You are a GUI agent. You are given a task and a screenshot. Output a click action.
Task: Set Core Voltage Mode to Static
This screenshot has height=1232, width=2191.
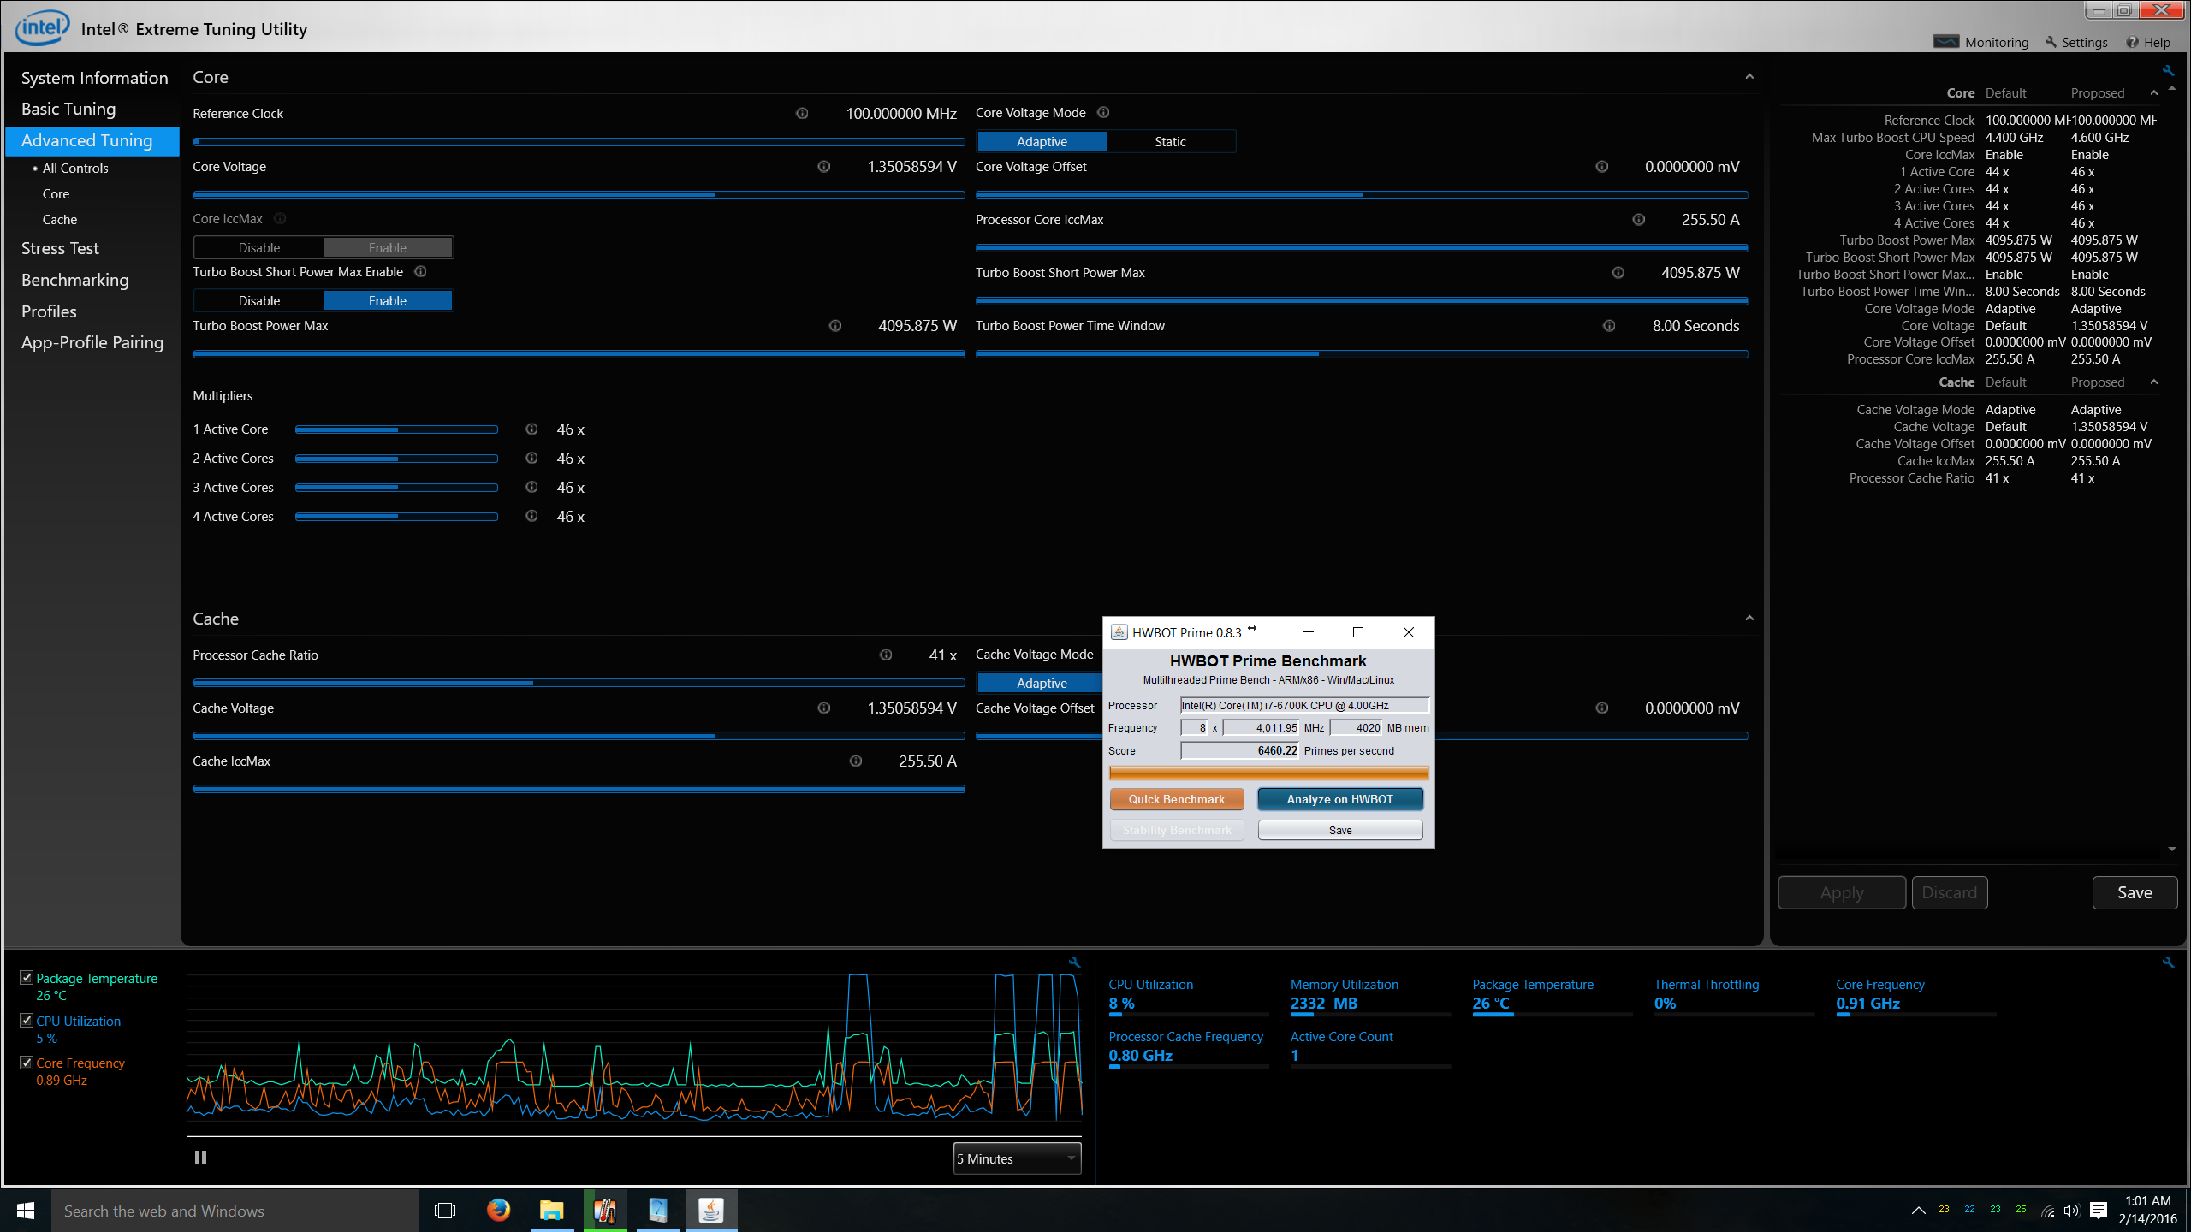1170,142
